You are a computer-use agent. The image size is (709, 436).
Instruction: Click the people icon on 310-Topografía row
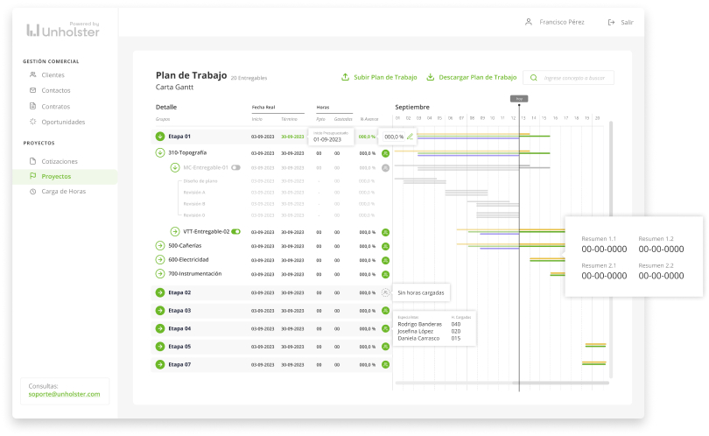click(385, 153)
